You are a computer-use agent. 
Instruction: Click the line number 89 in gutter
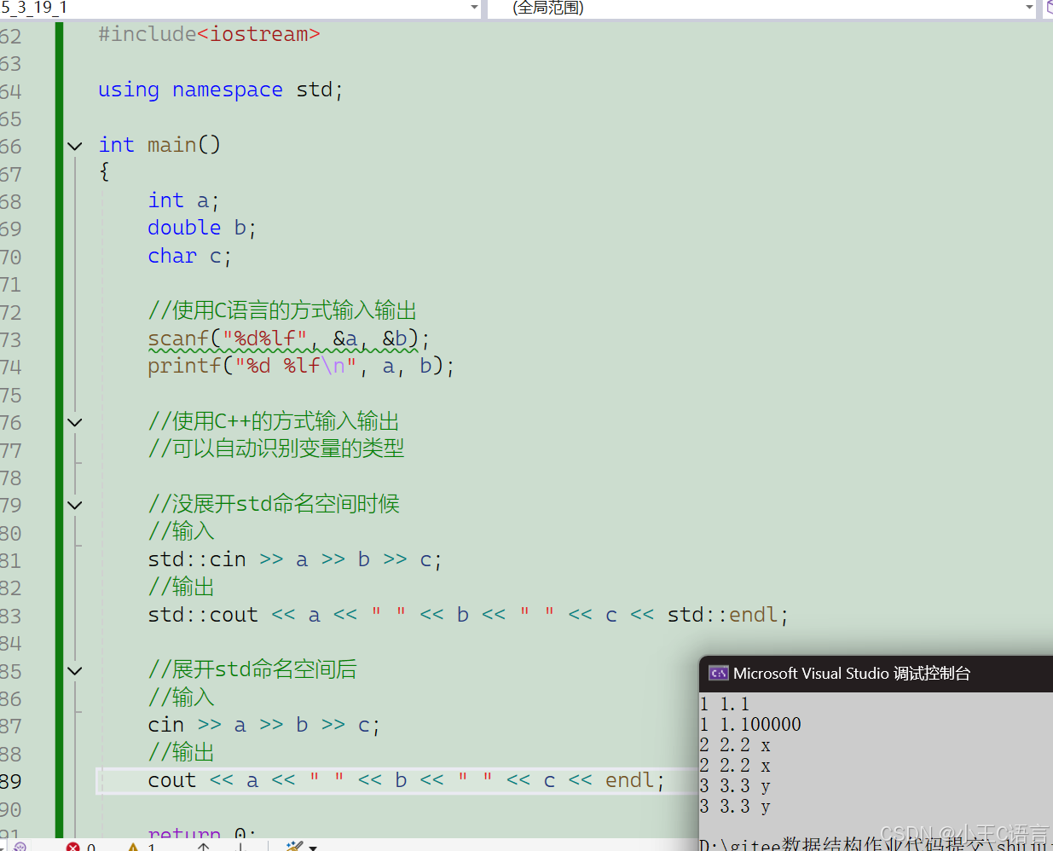[11, 781]
